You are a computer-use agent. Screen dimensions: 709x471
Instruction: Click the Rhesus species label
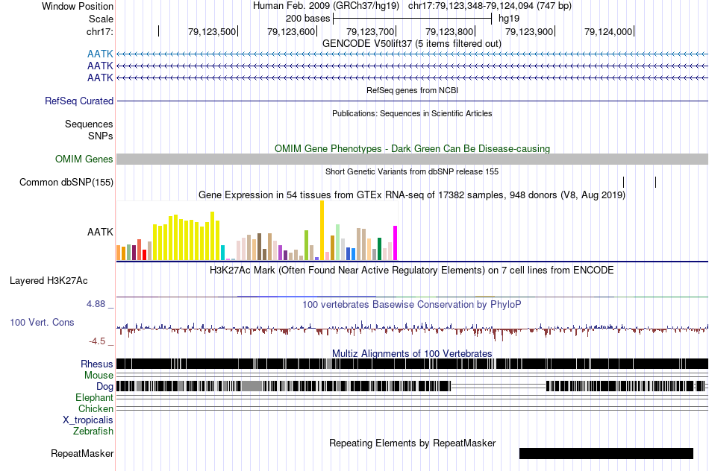pyautogui.click(x=97, y=364)
